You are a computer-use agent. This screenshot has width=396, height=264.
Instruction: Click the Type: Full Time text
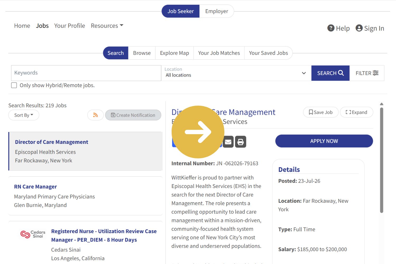tap(297, 229)
